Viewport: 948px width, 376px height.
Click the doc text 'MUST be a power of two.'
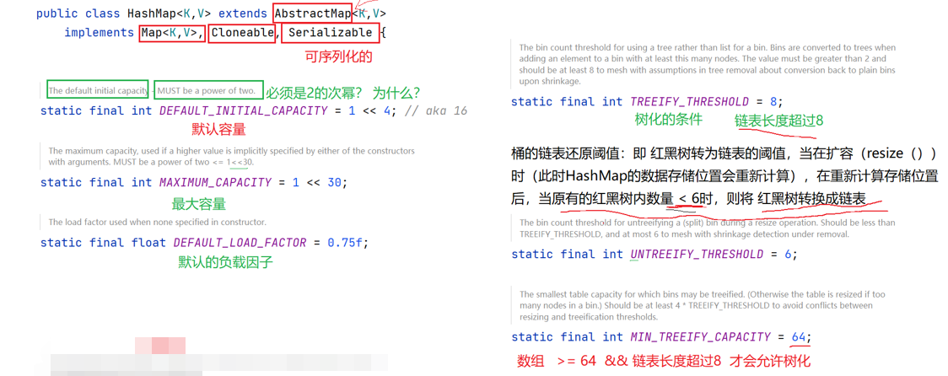(x=207, y=91)
